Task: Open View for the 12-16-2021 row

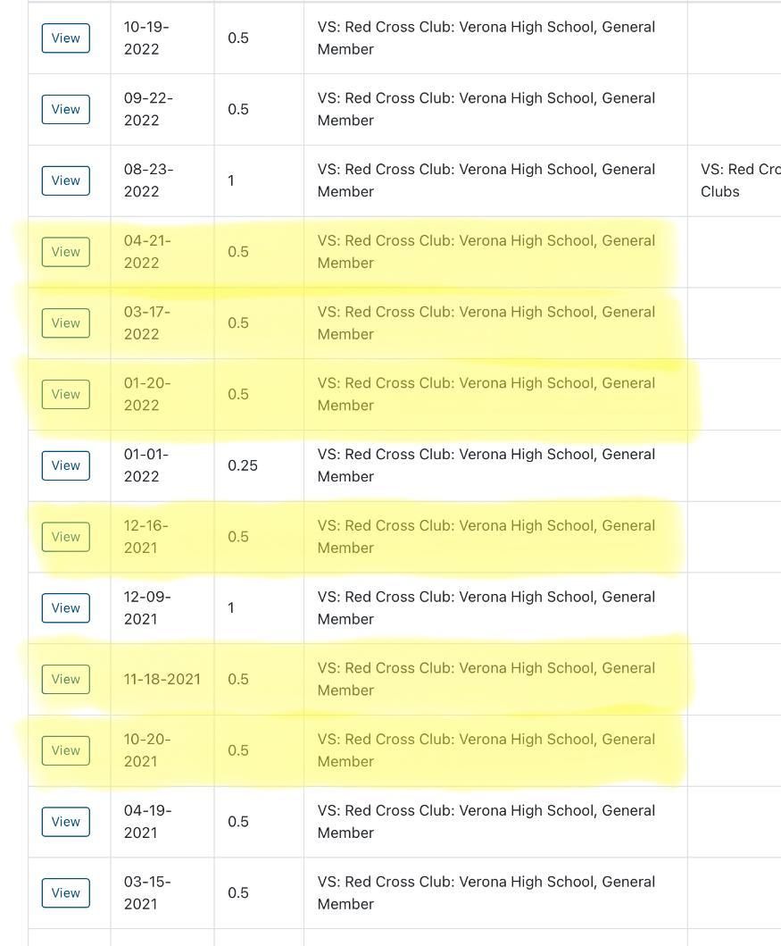Action: pos(66,537)
